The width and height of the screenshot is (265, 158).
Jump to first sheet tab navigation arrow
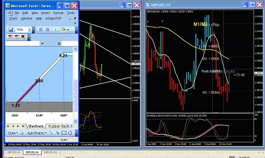(8, 126)
